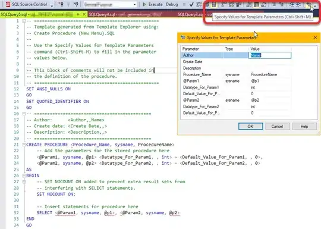Click the Cancel button in dialog
The width and height of the screenshot is (321, 229).
[278, 126]
